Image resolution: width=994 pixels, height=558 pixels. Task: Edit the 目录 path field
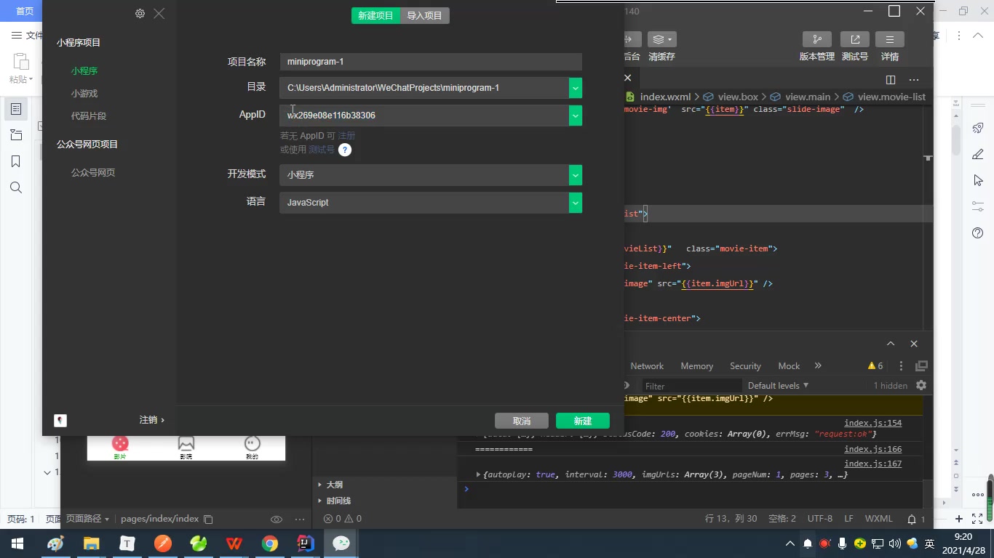coord(424,88)
